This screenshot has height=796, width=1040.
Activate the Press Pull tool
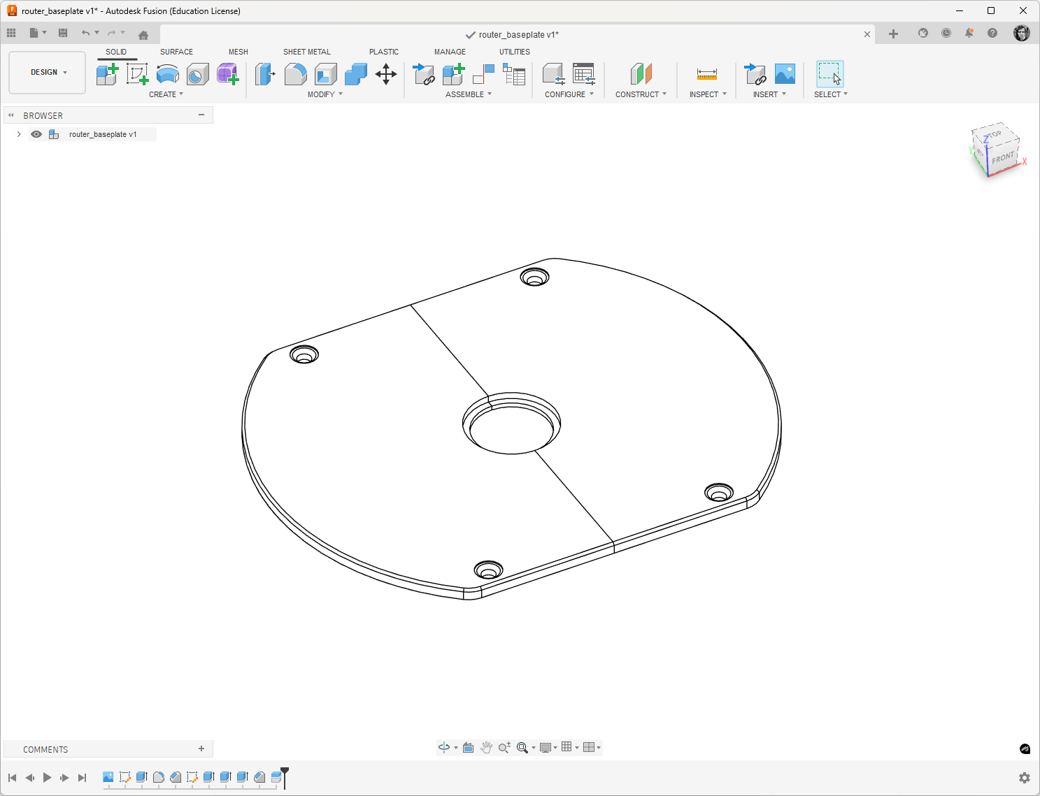pos(265,74)
